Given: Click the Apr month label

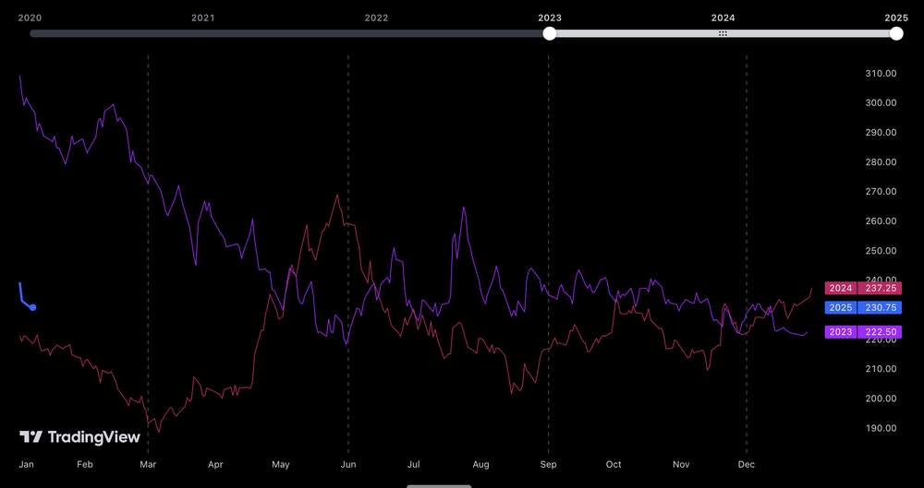Looking at the screenshot, I should [215, 464].
